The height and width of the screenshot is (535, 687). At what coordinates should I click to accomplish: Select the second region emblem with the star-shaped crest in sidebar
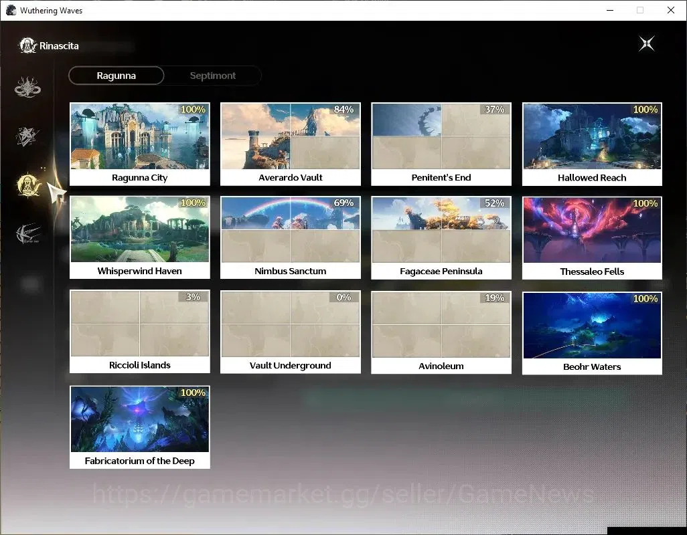point(27,136)
